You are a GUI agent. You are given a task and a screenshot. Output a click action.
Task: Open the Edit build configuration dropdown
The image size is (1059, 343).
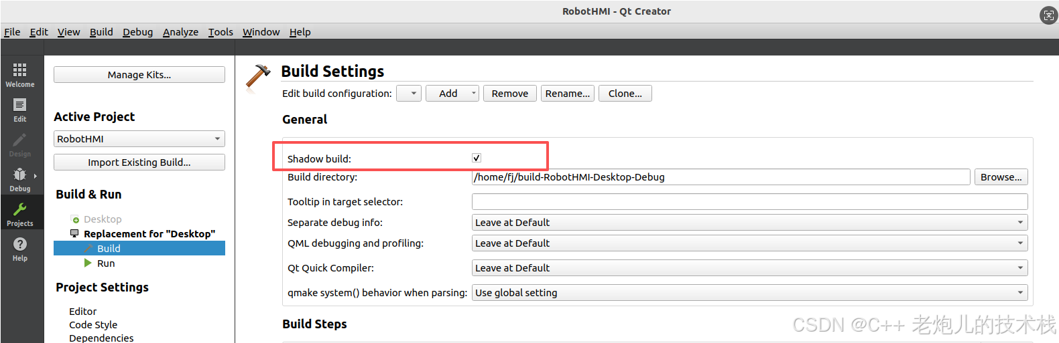point(409,94)
